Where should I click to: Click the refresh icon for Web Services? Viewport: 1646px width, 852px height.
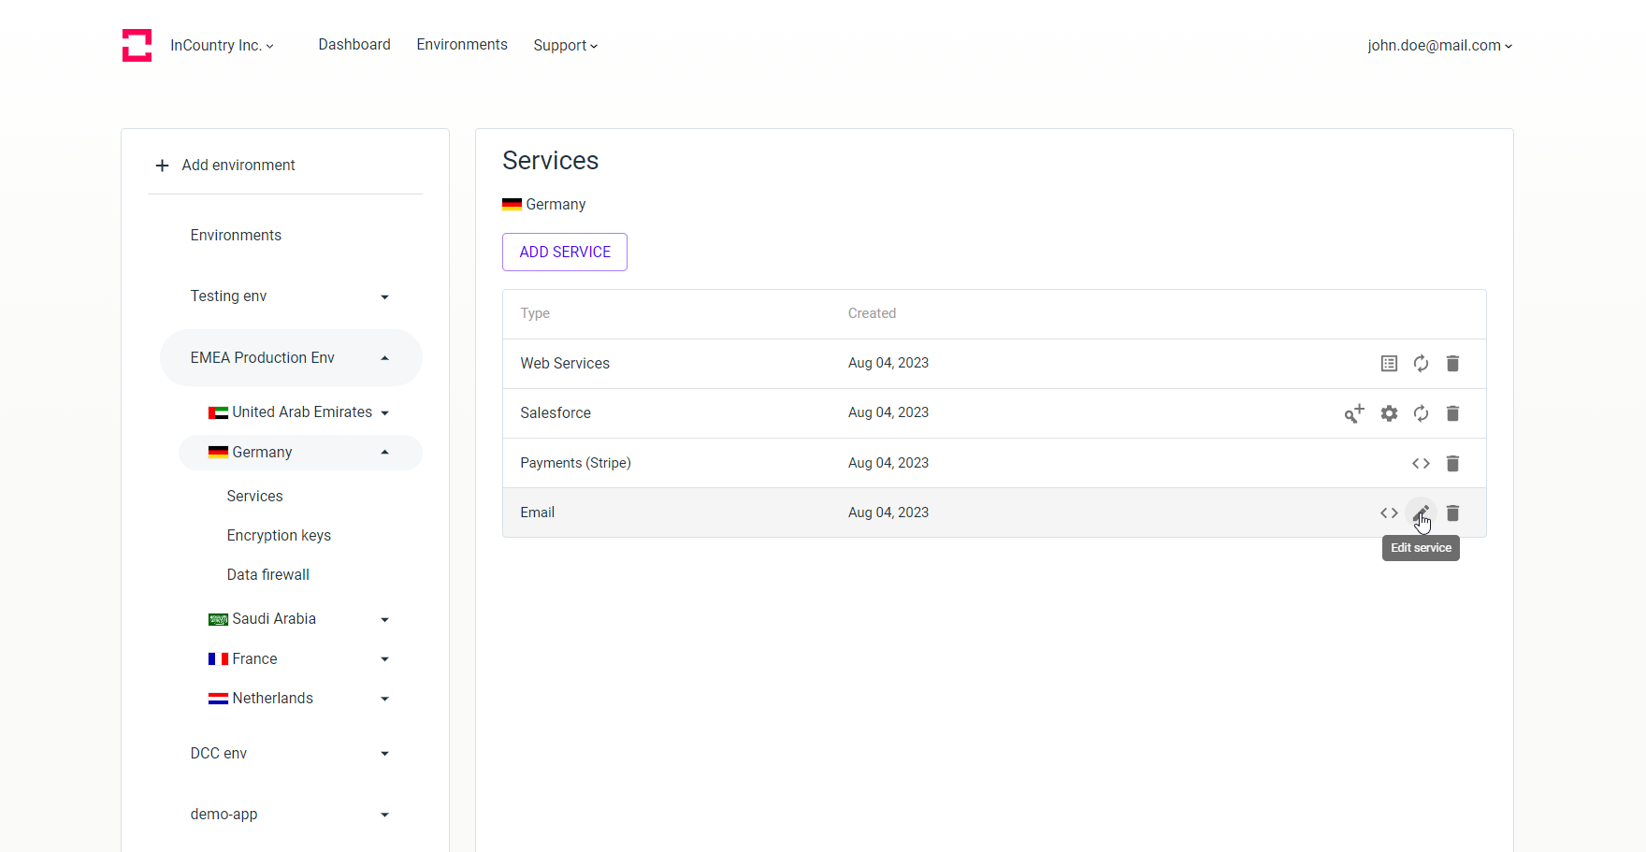1421,364
